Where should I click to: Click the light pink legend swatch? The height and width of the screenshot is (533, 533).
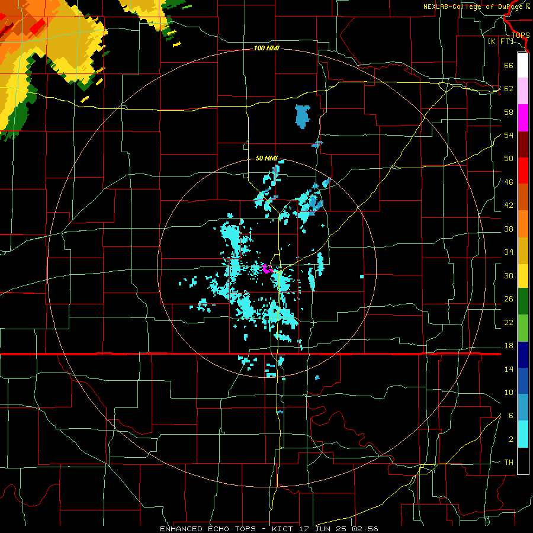(523, 91)
